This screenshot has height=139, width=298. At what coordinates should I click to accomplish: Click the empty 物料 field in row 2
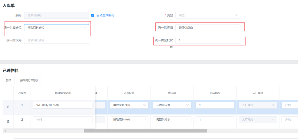point(63,119)
